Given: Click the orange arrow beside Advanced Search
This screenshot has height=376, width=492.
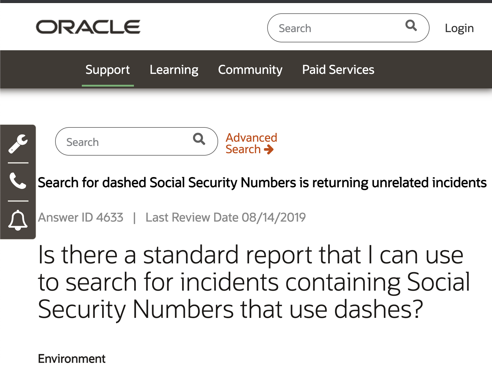Looking at the screenshot, I should coord(269,150).
